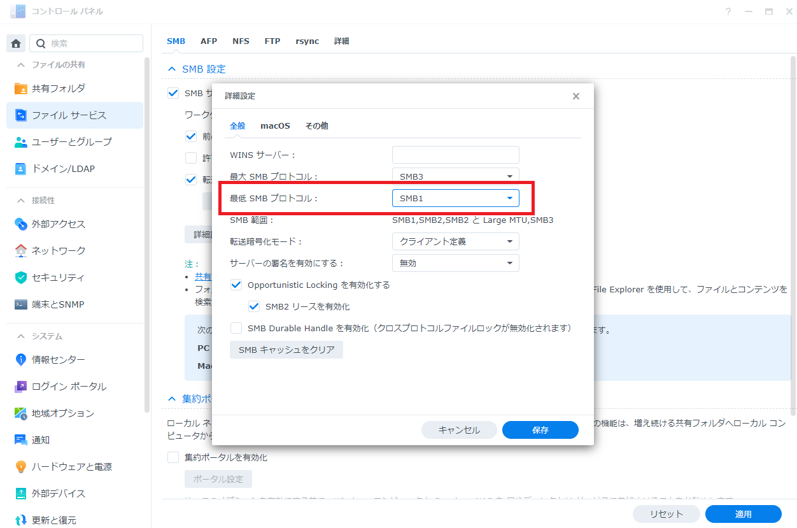Open 更新と復元 refresh icon
The image size is (797, 528).
(x=21, y=520)
